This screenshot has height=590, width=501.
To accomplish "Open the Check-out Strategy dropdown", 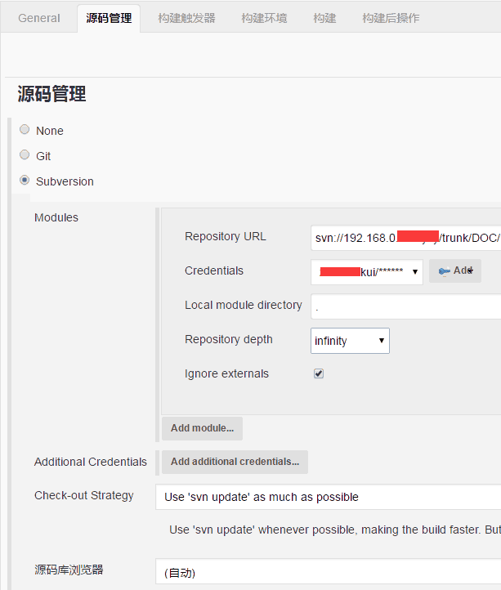I will (329, 497).
